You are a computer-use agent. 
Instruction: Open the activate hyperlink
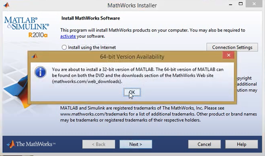pyautogui.click(x=68, y=36)
